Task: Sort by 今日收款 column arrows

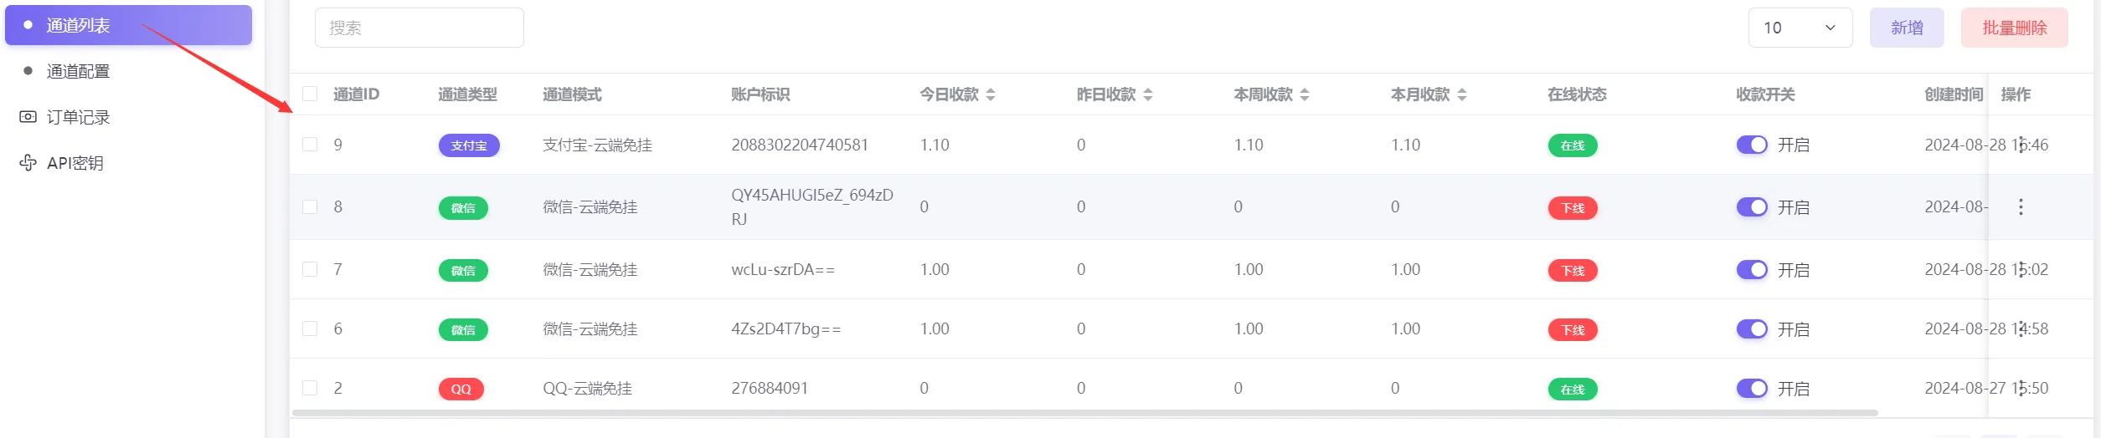Action: coord(991,94)
